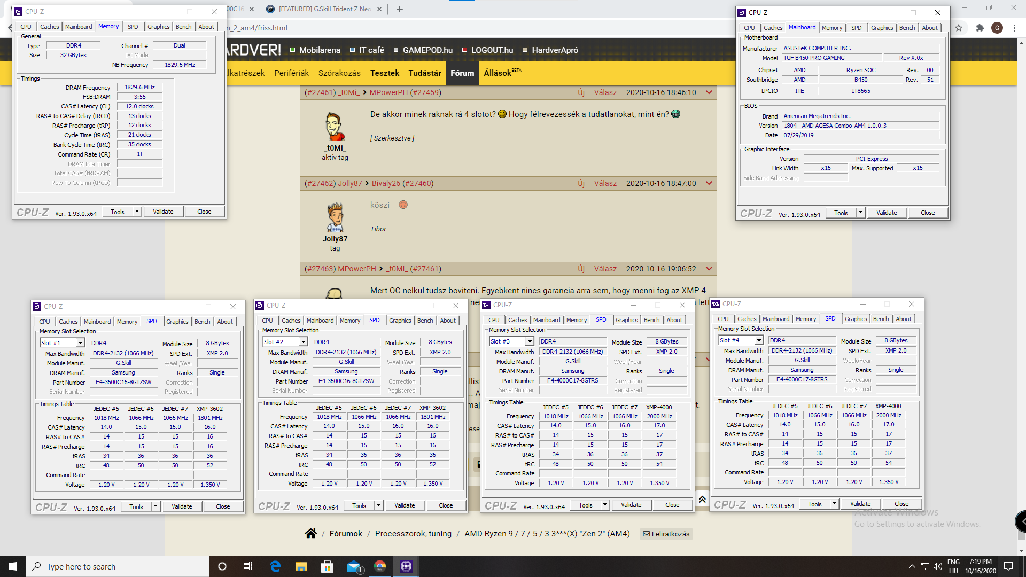Open Tools dropdown arrow in Mainboard CPU-Z window
The width and height of the screenshot is (1026, 577).
click(x=860, y=213)
